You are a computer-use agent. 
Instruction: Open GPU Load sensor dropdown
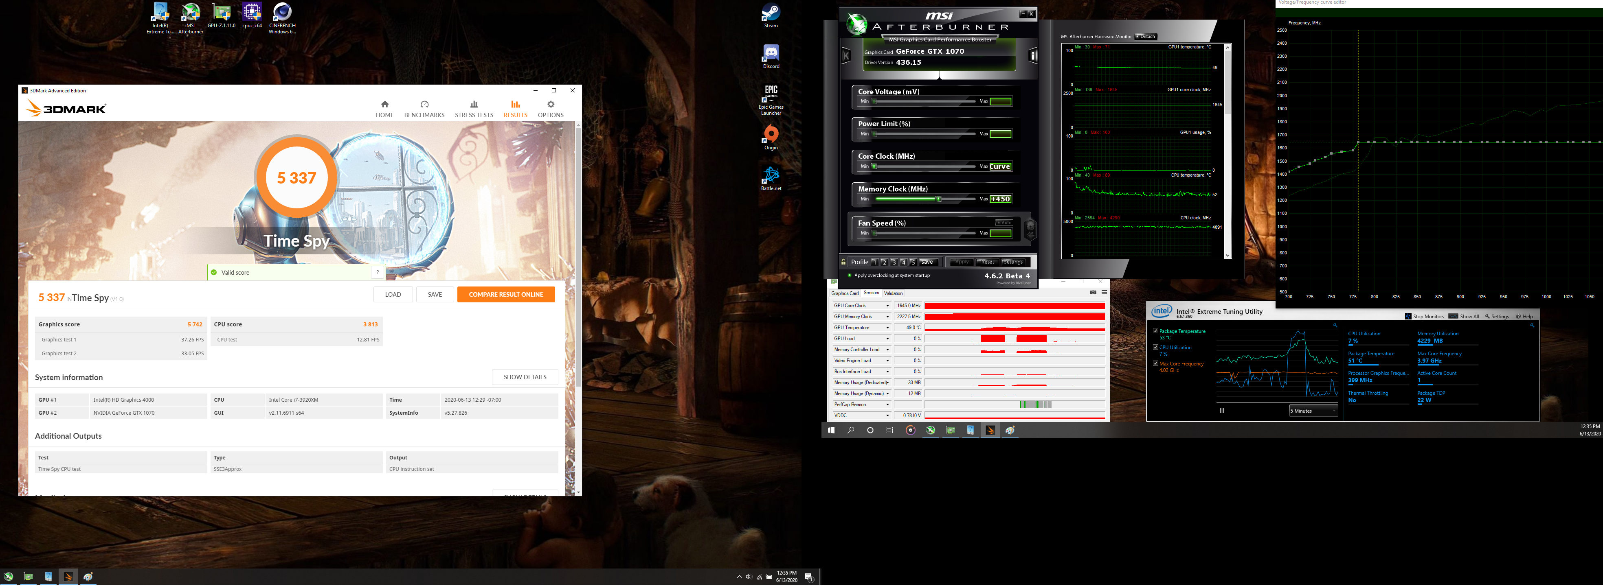click(x=887, y=339)
